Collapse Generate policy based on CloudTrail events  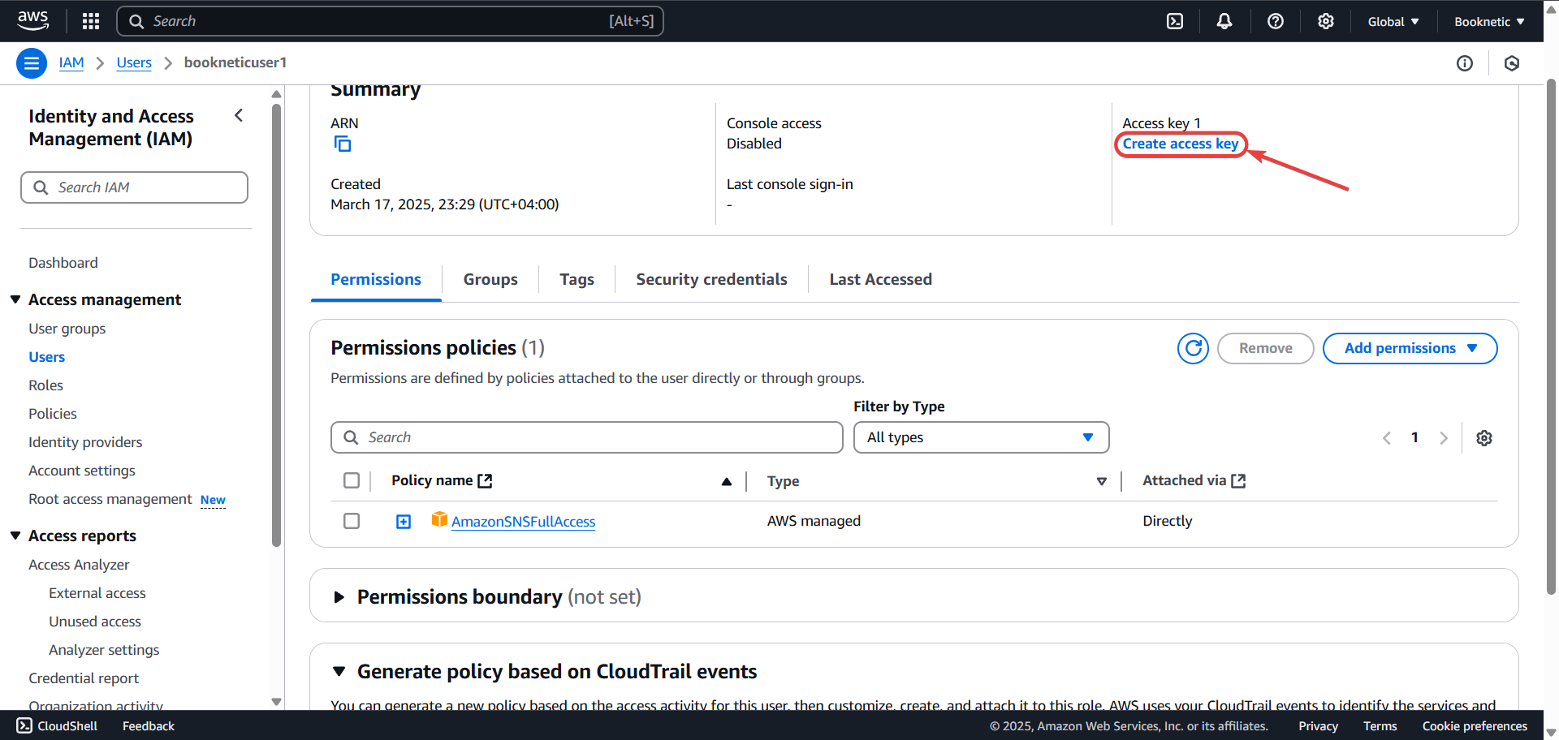[339, 672]
